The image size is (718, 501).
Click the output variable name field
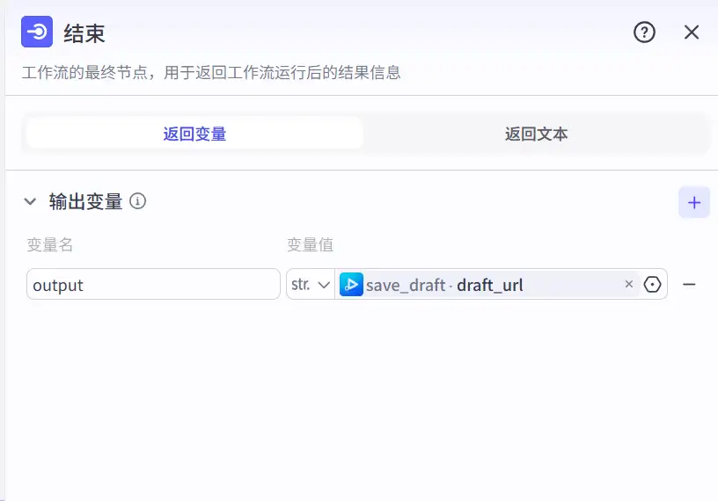153,284
